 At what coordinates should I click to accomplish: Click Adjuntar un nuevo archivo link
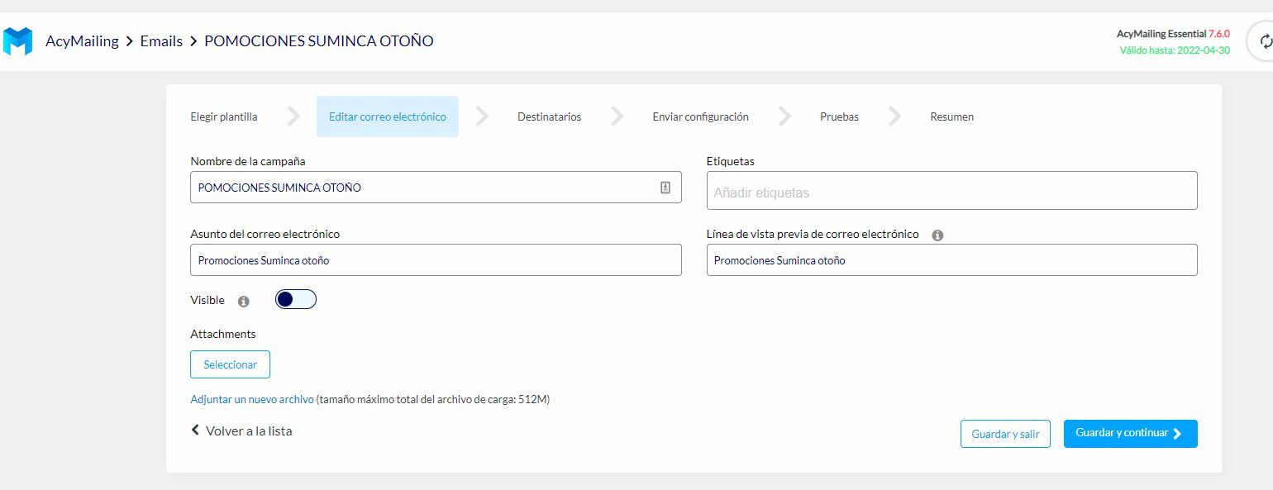click(x=252, y=399)
